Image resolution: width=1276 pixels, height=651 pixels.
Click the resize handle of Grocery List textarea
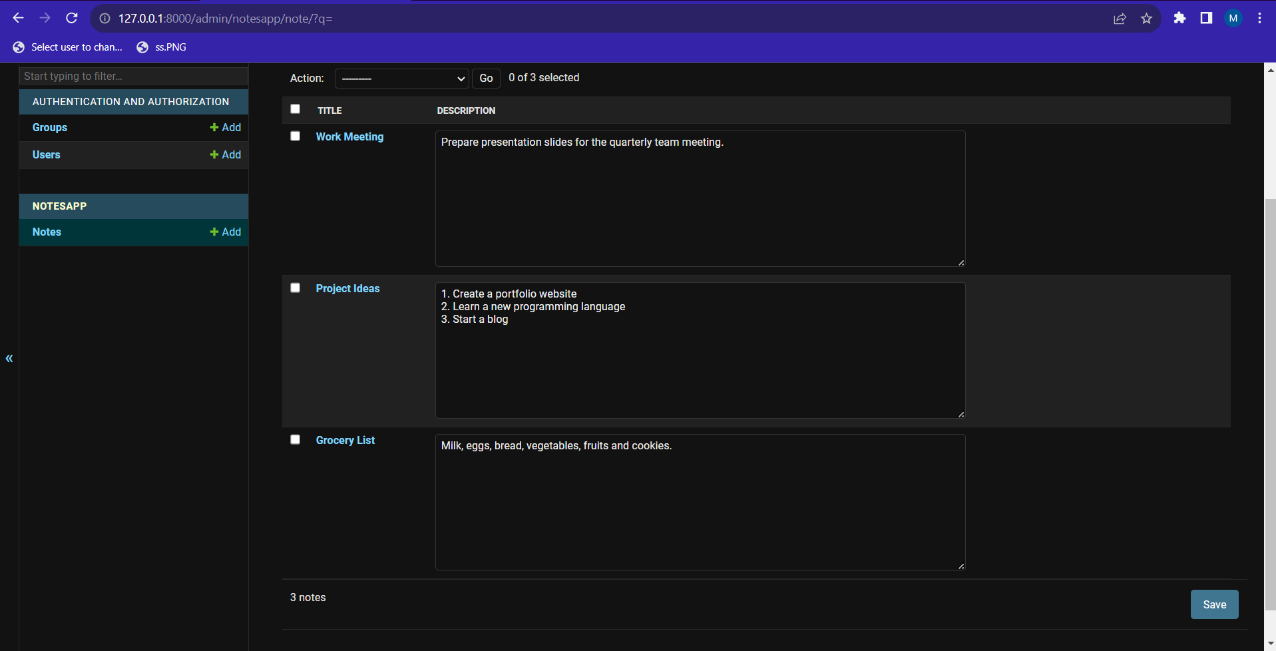961,566
